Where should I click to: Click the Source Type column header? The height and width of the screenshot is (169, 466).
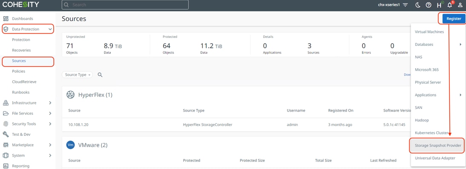193,110
